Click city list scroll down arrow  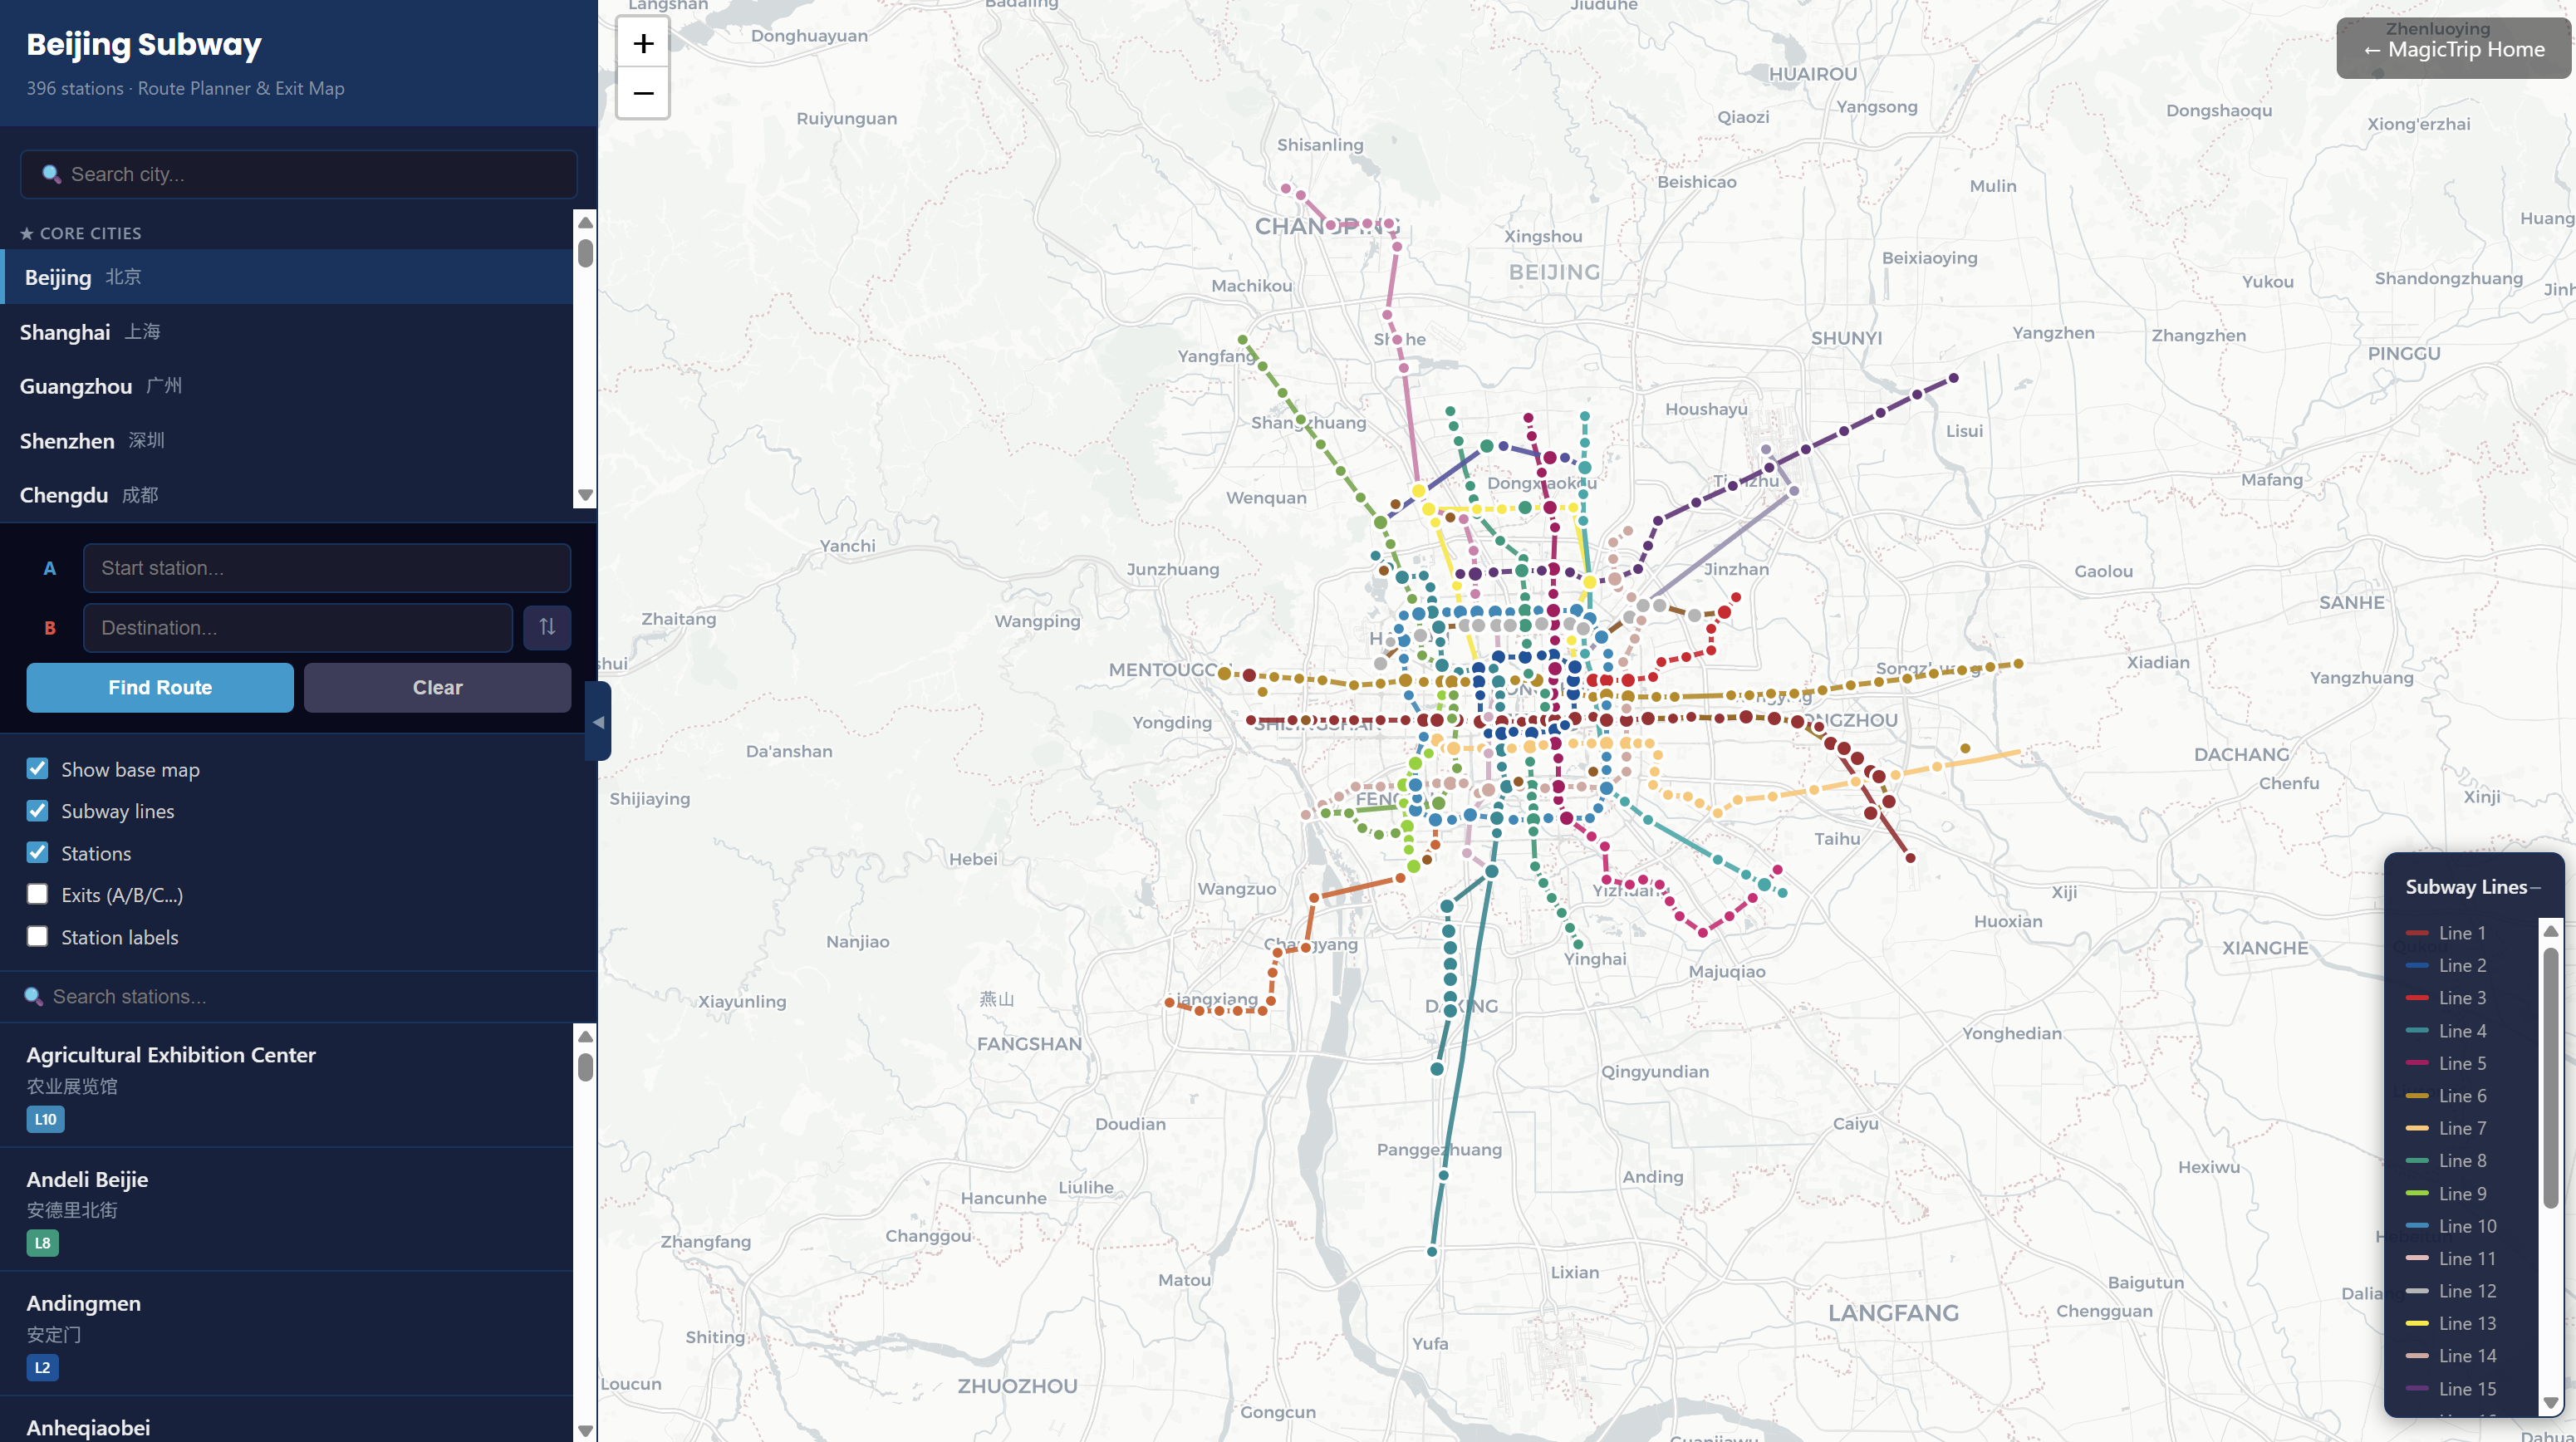tap(585, 496)
